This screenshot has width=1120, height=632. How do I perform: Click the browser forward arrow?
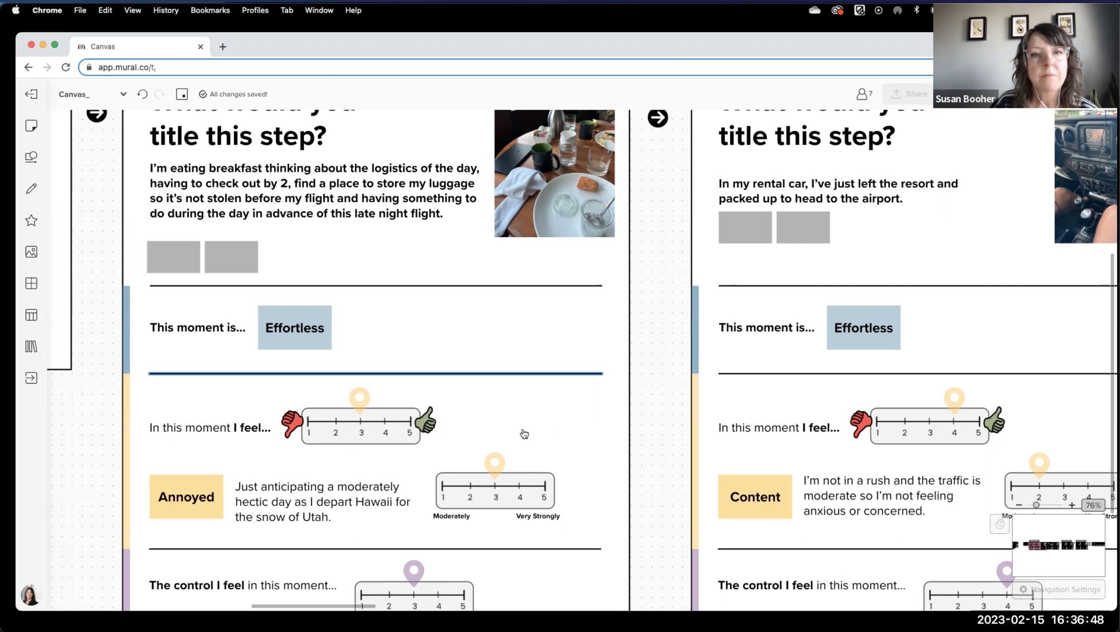(x=47, y=67)
